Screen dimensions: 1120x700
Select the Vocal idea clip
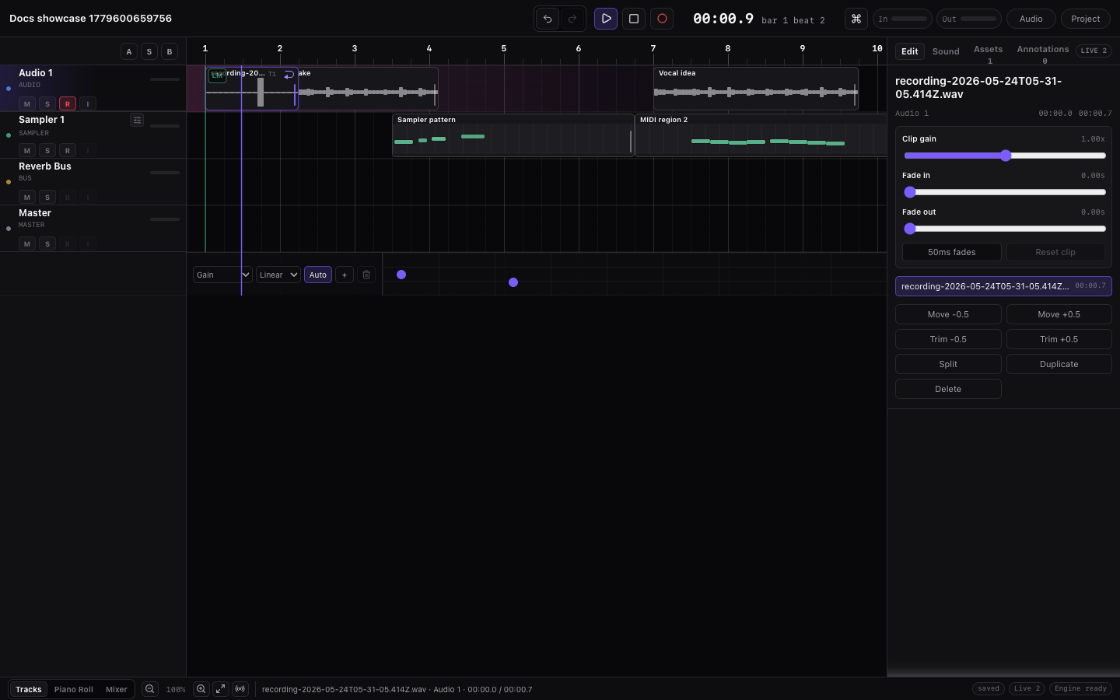coord(756,89)
